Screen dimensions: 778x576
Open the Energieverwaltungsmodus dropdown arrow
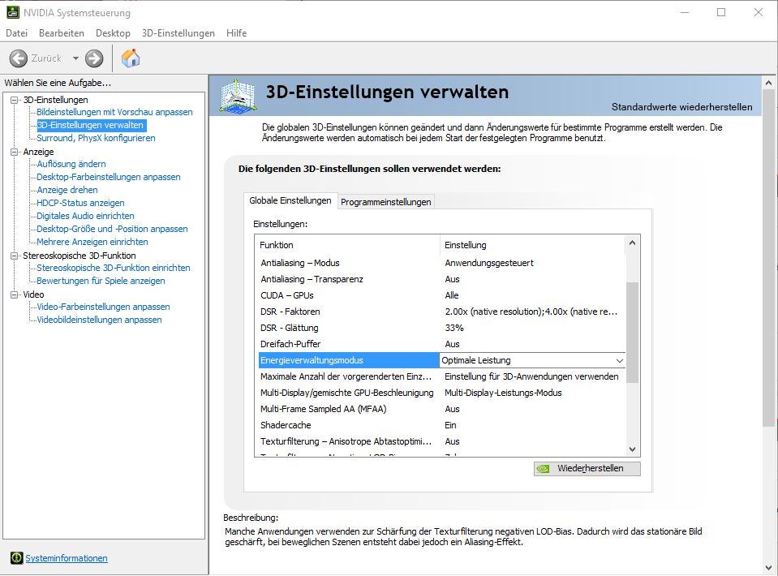pyautogui.click(x=619, y=361)
